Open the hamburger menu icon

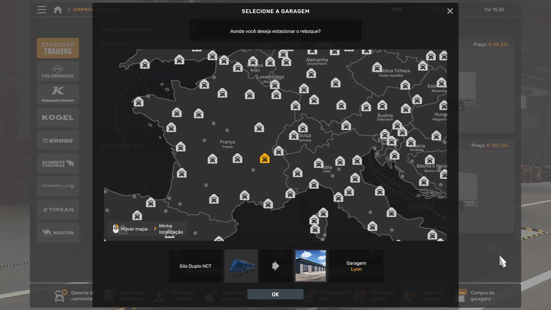point(42,10)
